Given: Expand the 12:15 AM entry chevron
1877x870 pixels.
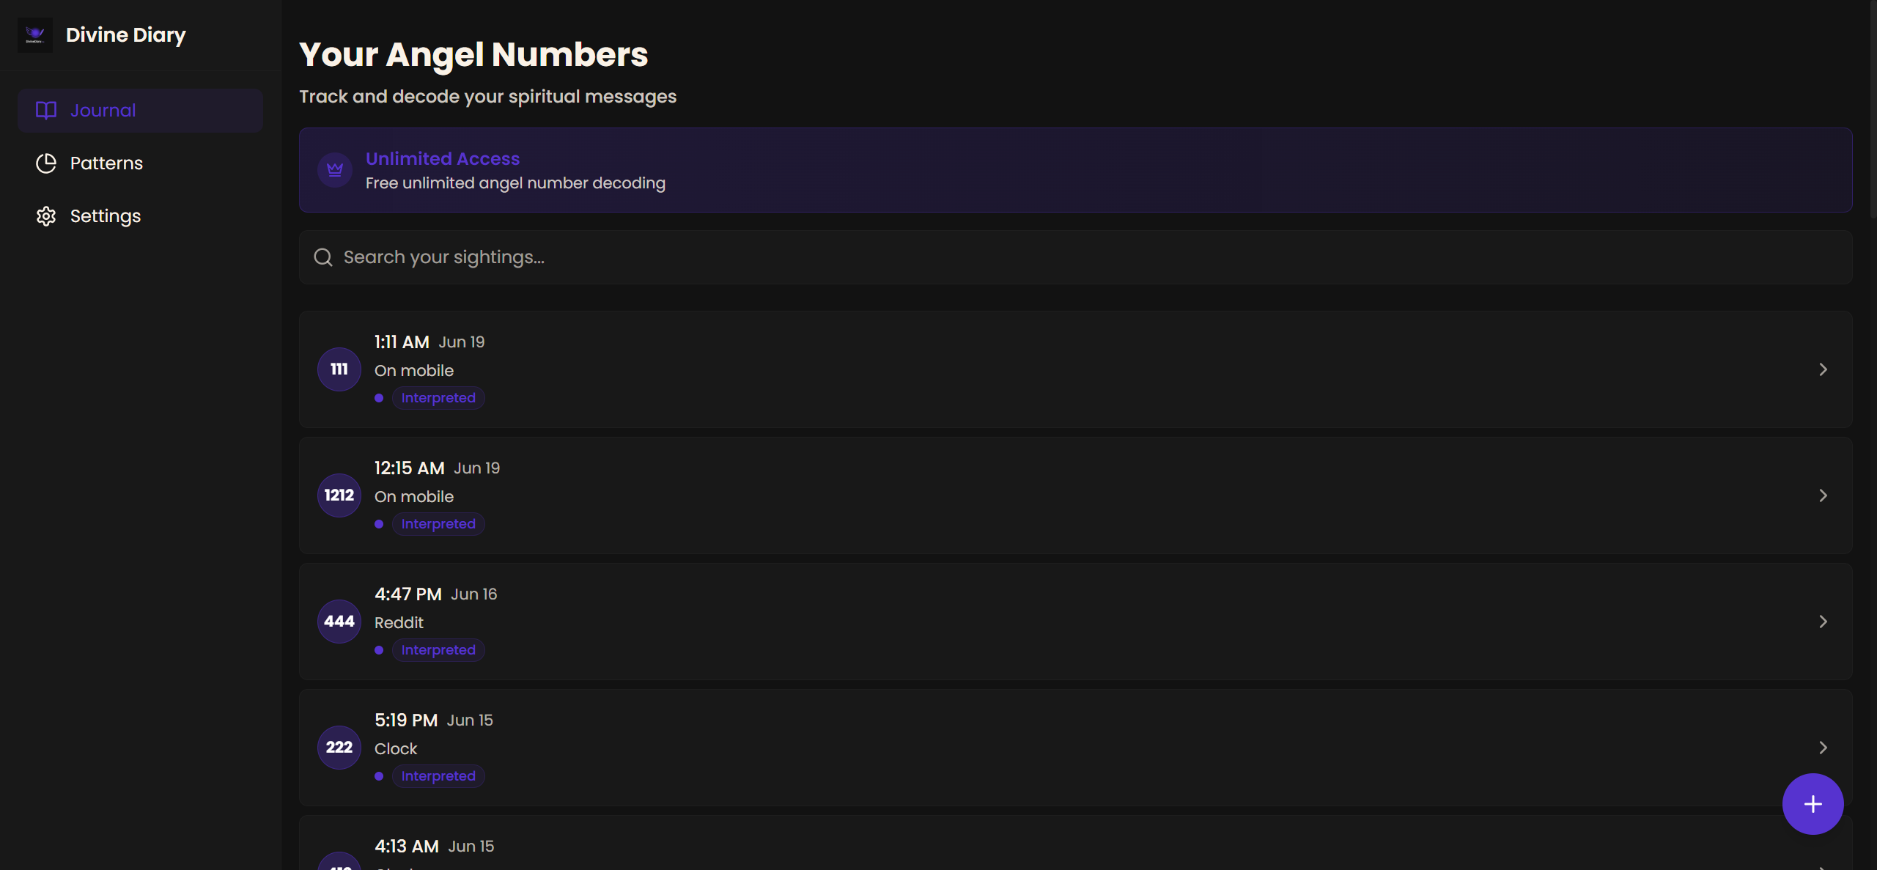Looking at the screenshot, I should pos(1823,495).
